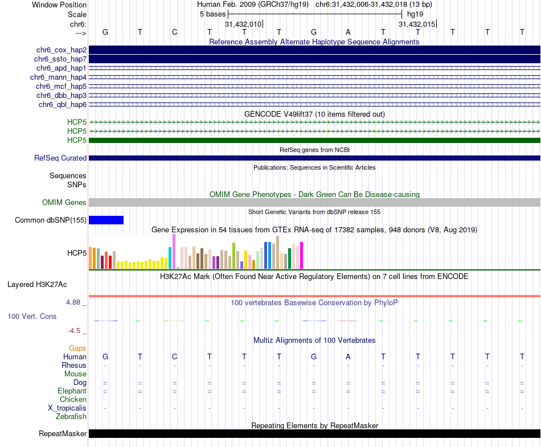Click the RepeatMasker track label
Viewport: 541px width, 447px height.
click(63, 434)
